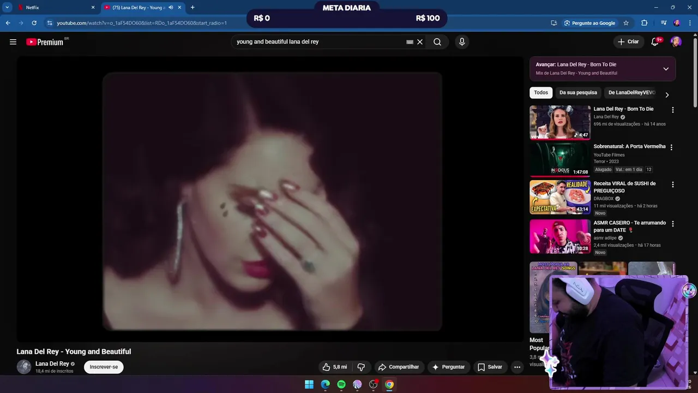Open the YouTube account avatar menu
The width and height of the screenshot is (698, 393).
coord(676,41)
